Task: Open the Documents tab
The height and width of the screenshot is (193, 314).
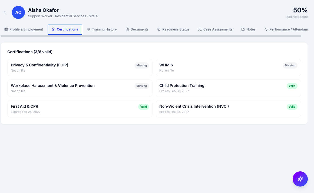Action: tap(137, 29)
